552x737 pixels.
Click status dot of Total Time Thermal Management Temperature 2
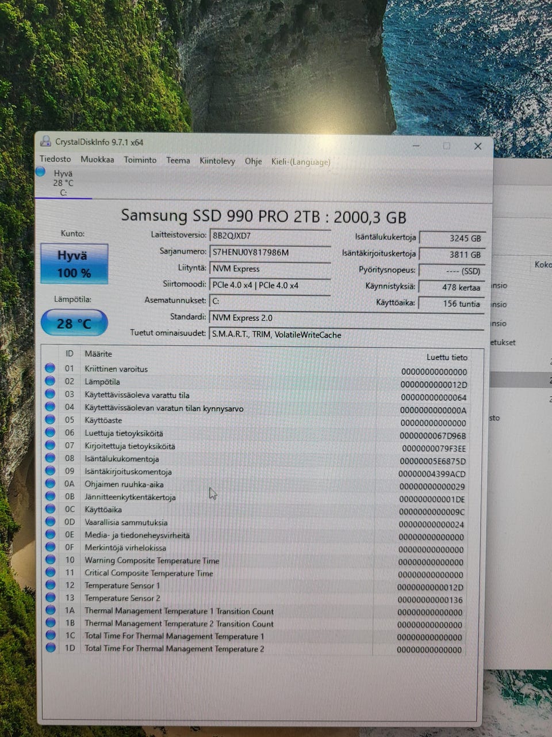click(x=50, y=647)
